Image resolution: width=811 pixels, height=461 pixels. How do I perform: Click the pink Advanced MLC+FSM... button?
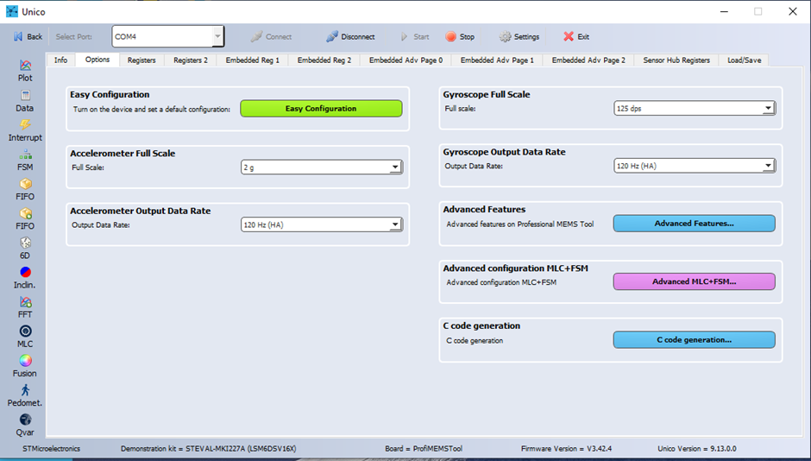click(x=695, y=281)
